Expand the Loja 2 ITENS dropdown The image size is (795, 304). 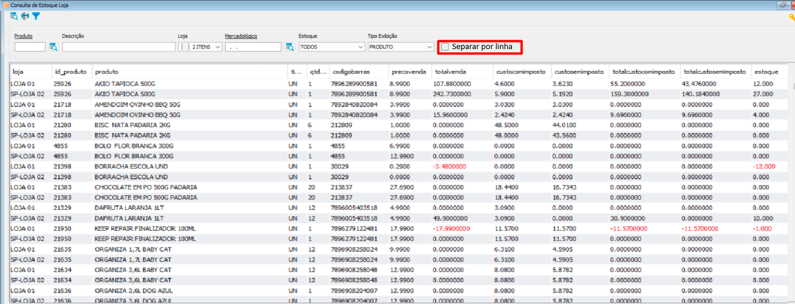tap(218, 47)
